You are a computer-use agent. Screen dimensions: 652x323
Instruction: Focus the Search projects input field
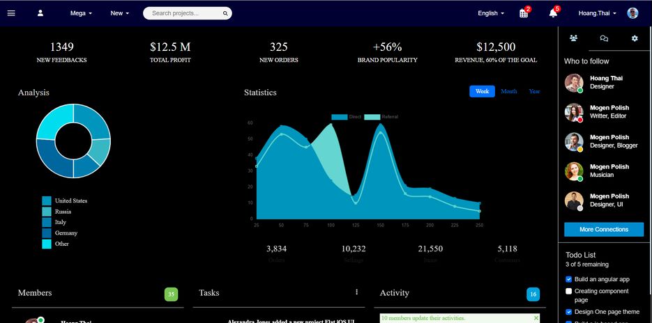click(x=187, y=13)
